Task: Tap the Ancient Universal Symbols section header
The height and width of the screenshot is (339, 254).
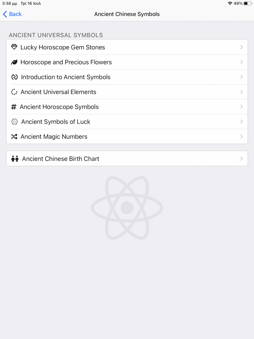Action: coord(56,35)
